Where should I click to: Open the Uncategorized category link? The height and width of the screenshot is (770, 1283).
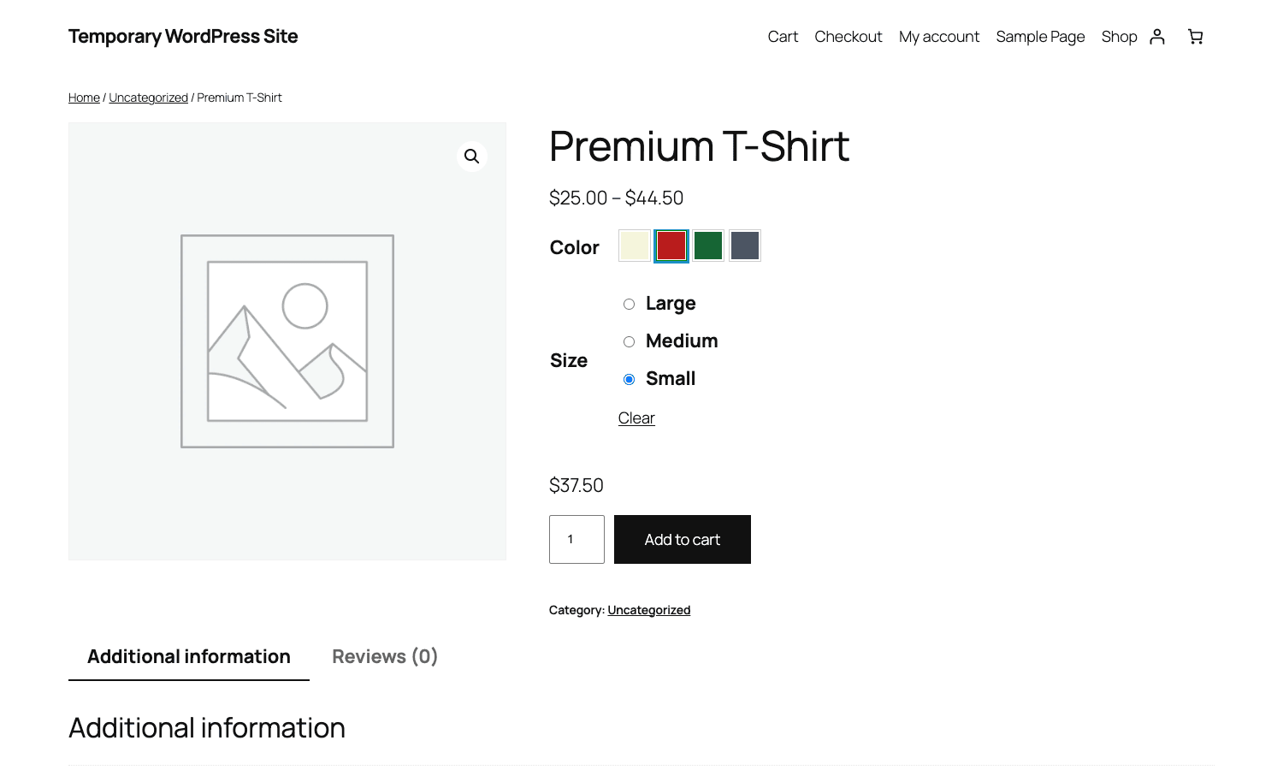[648, 610]
